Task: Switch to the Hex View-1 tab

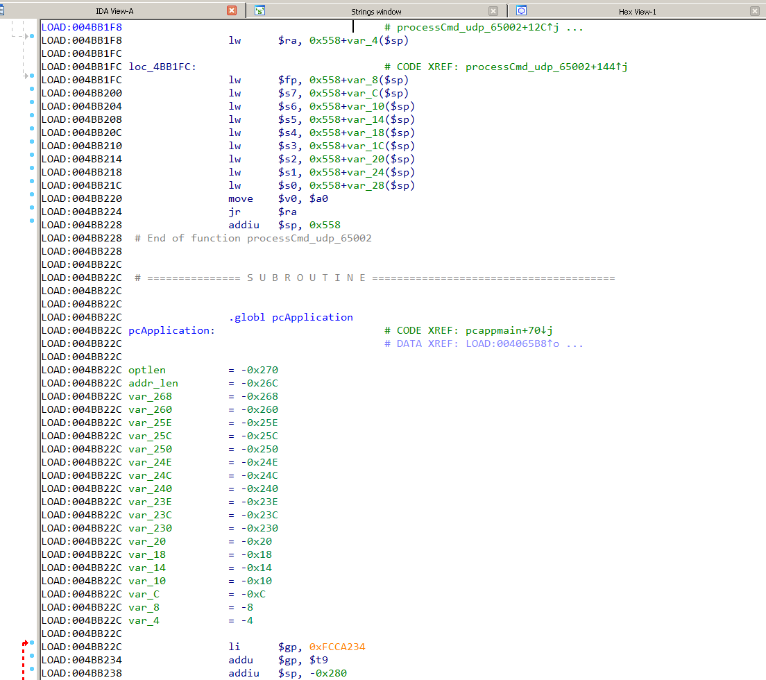Action: [637, 12]
